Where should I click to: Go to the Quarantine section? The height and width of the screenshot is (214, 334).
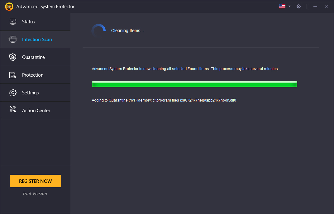33,57
